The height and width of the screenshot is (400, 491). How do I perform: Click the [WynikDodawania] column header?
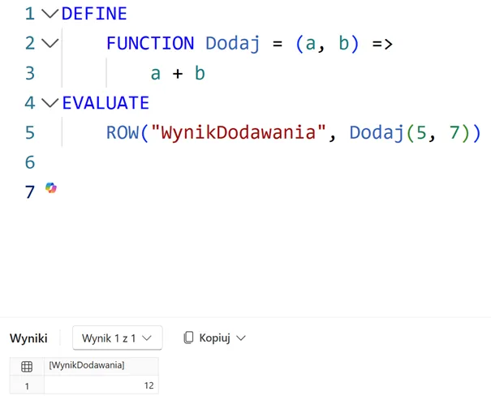point(87,366)
